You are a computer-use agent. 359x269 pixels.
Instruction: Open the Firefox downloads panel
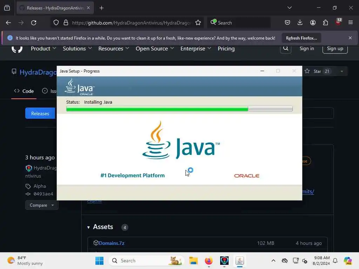300,22
